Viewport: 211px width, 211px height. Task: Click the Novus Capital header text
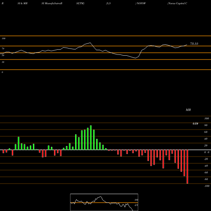[177, 3]
